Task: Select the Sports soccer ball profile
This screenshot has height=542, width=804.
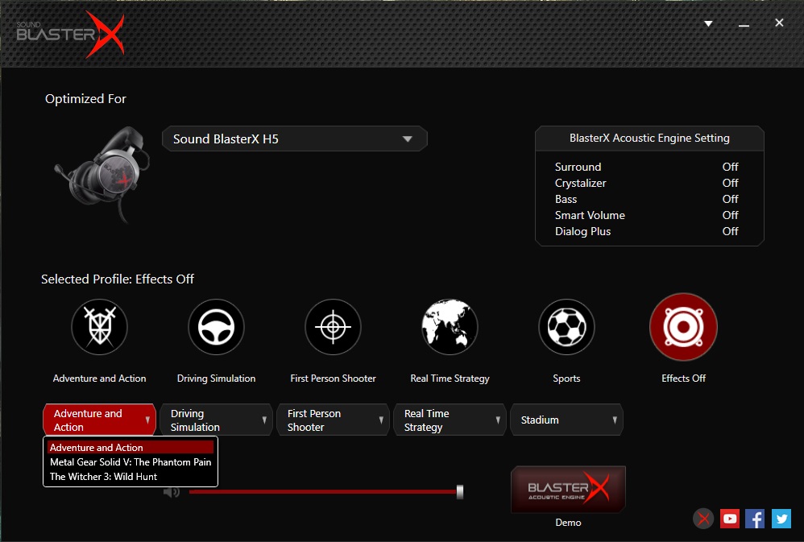Action: coord(566,327)
